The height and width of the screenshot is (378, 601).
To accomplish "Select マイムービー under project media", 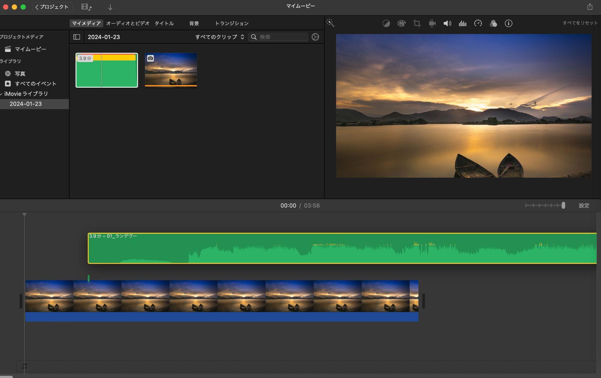I will pyautogui.click(x=31, y=49).
